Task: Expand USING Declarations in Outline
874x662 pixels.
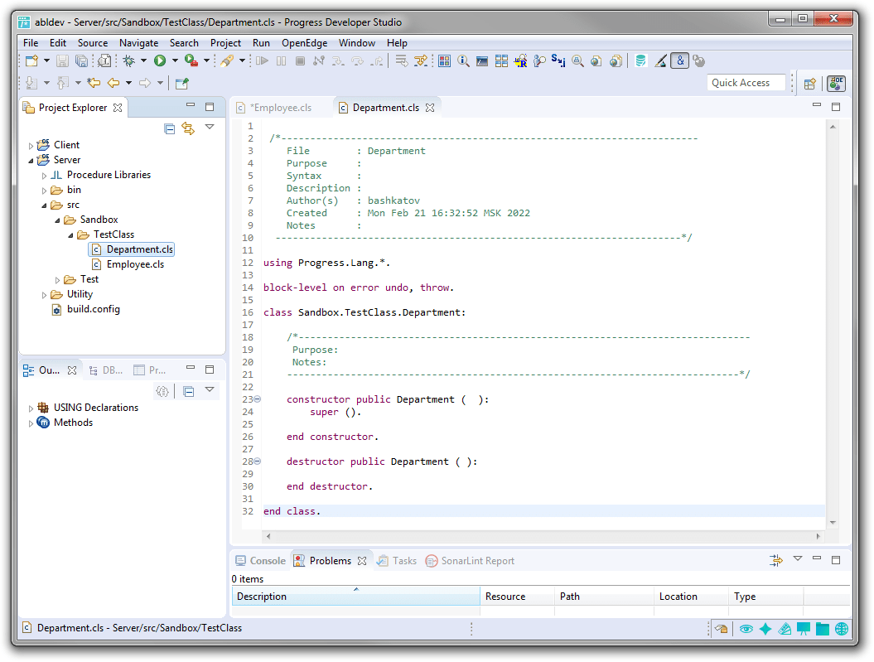Action: (x=31, y=408)
